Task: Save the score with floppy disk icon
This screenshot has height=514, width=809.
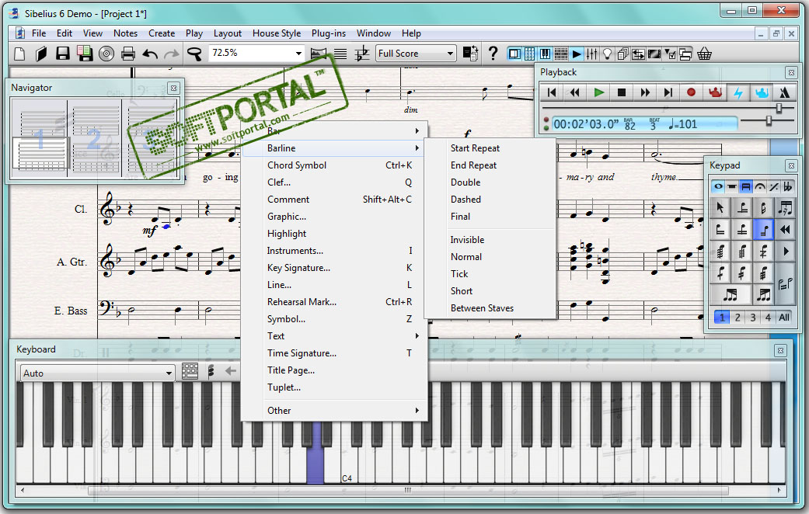Action: (x=63, y=54)
